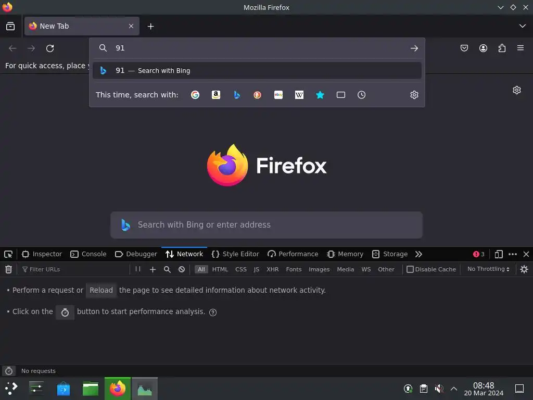This screenshot has height=400, width=533.
Task: Filter requests by Images
Action: [x=319, y=269]
